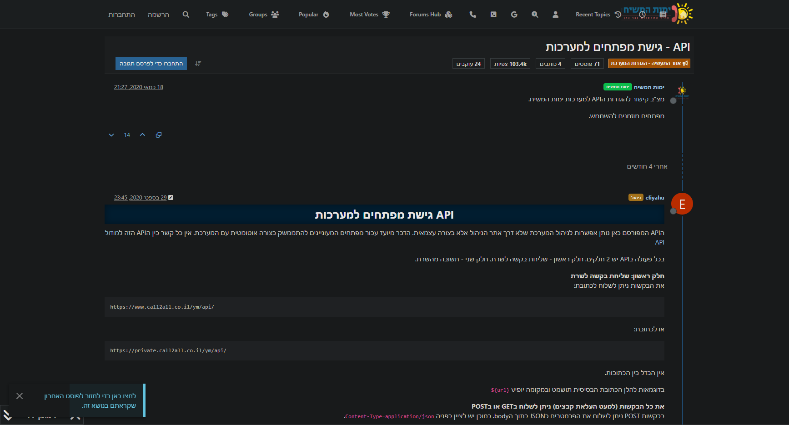
Task: Select the phone icon in the navbar
Action: coord(473,14)
